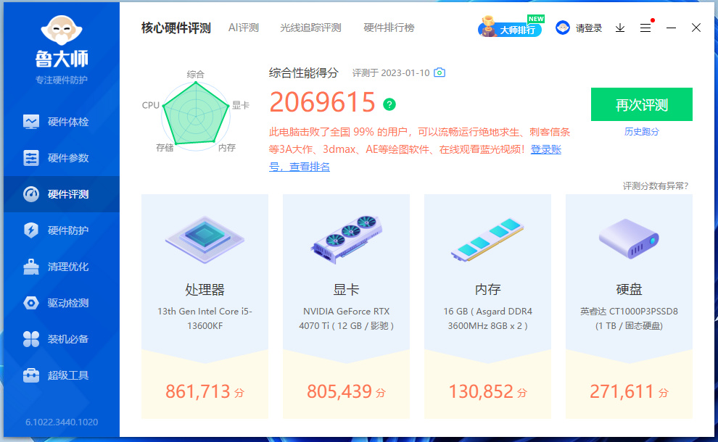This screenshot has width=718, height=442.
Task: Click Asgard DDR4 memory description
Action: tap(487, 319)
